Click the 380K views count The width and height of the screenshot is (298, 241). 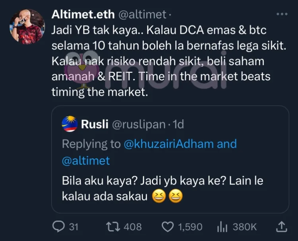point(244,227)
